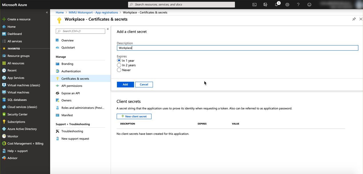Collapse the Workplace resource menu panel

coord(108,29)
